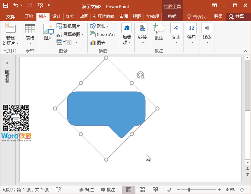This screenshot has width=251, height=194.
Task: Click the spell check icon in status bar
Action: coord(58,189)
